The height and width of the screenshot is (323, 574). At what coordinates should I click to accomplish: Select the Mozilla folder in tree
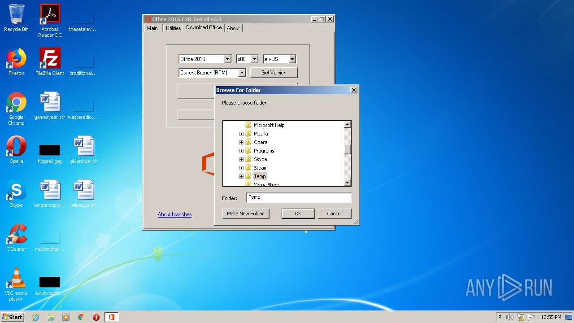pos(261,134)
